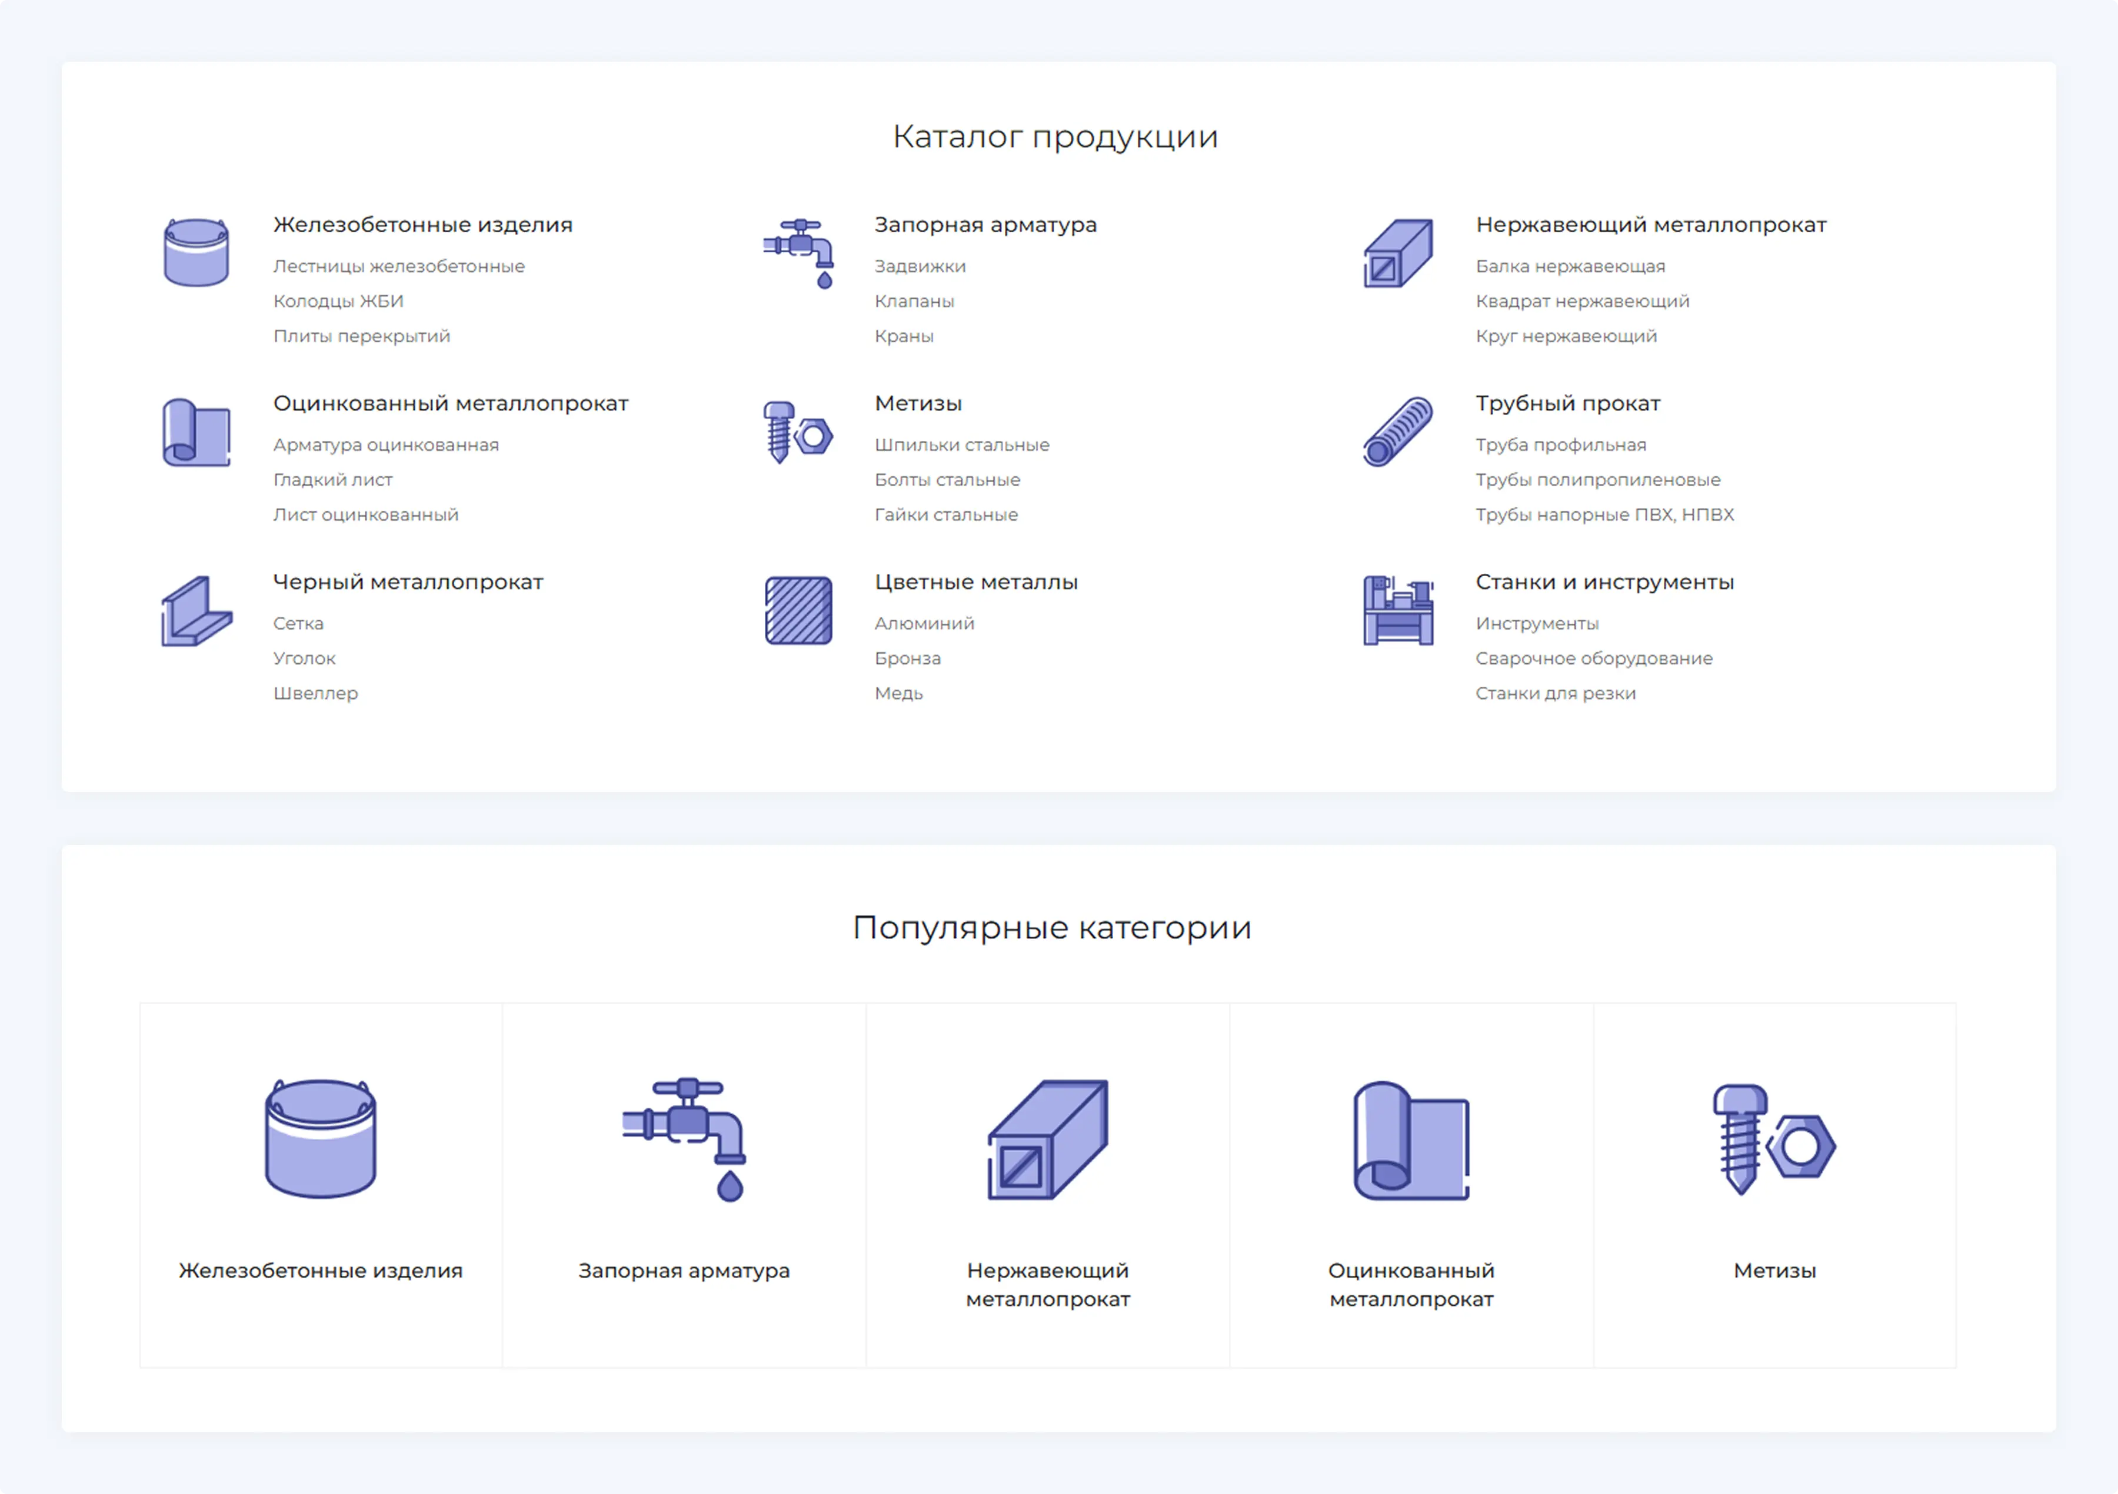This screenshot has width=2118, height=1494.
Task: Click the rolled sheet icon beside Оцинкованный металлопрокат
Action: (x=195, y=432)
